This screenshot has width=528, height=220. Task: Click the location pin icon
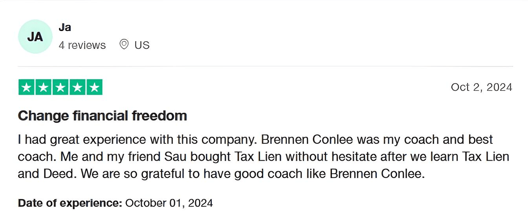(124, 44)
